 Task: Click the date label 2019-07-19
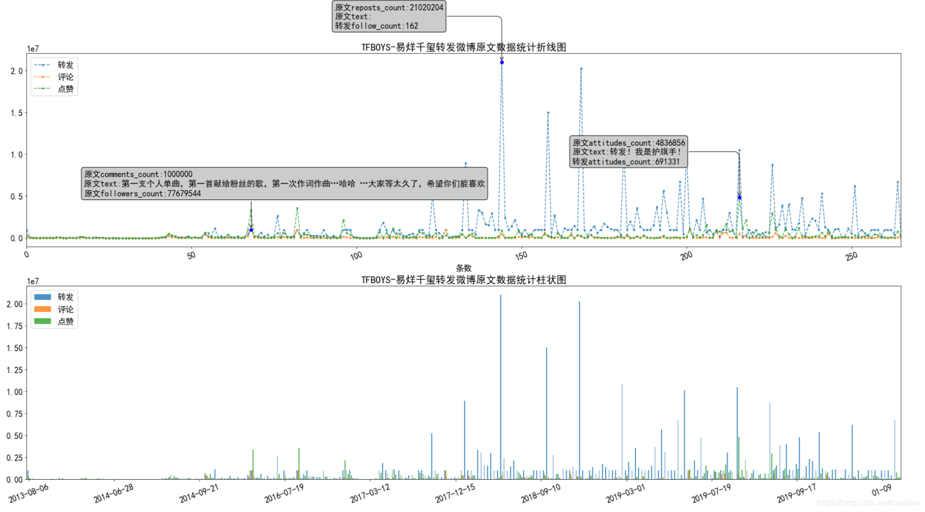tap(712, 493)
